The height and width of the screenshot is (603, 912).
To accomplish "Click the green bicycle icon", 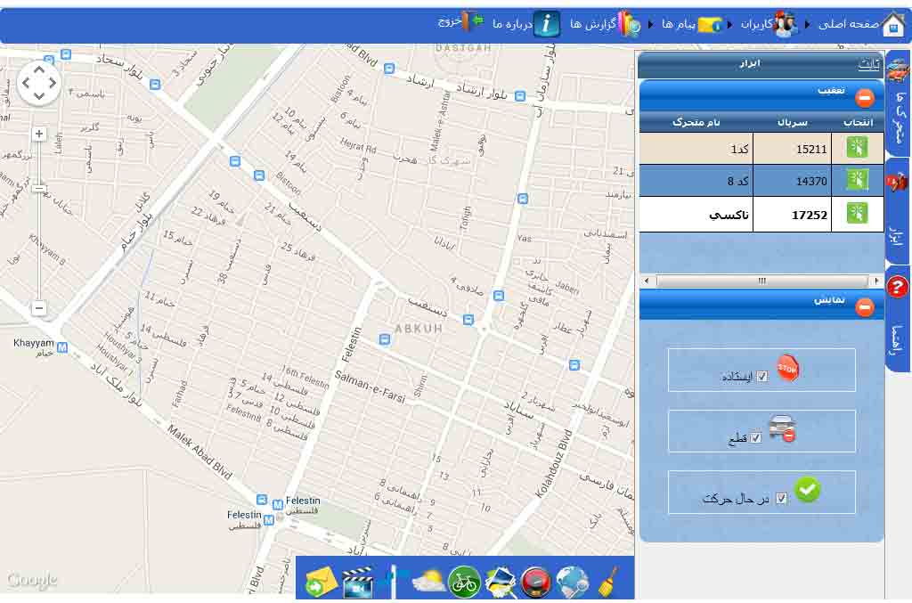I will 464,583.
